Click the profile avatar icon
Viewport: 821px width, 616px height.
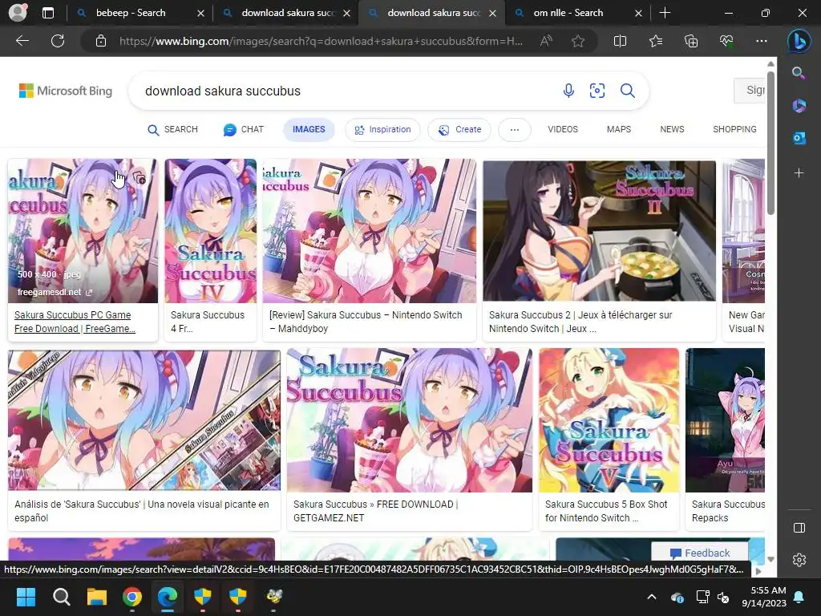18,13
